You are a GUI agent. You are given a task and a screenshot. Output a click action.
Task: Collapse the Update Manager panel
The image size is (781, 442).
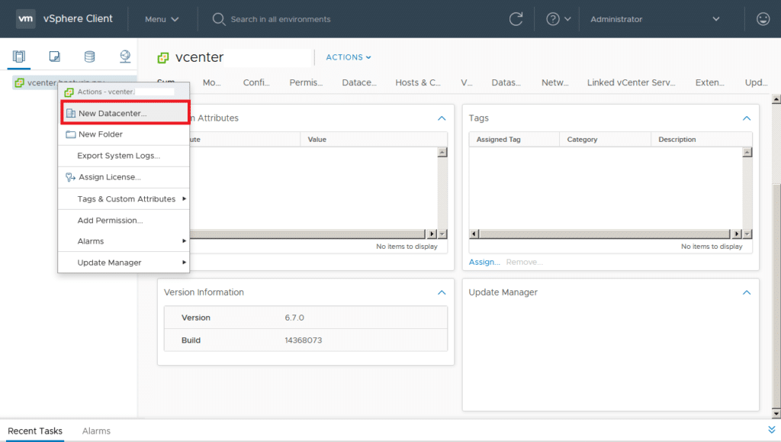click(747, 292)
